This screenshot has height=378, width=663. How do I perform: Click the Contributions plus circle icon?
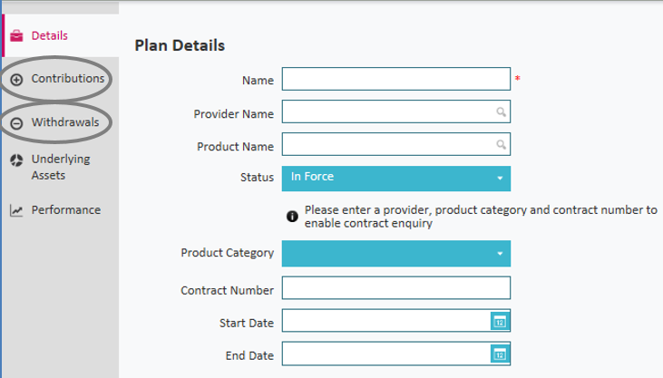click(x=16, y=80)
